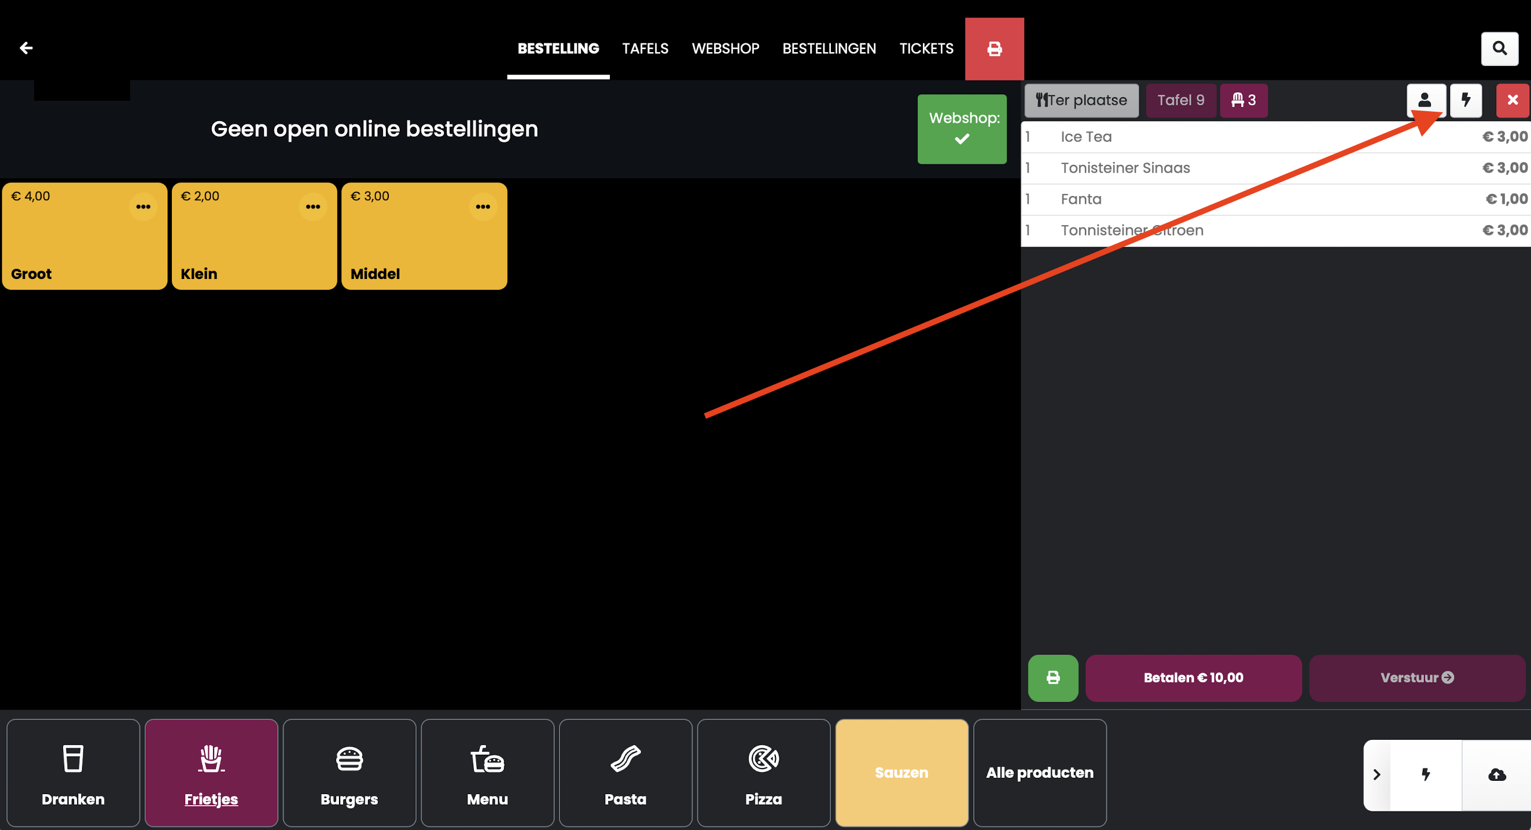1531x830 pixels.
Task: Show Alle producten
Action: pyautogui.click(x=1040, y=773)
